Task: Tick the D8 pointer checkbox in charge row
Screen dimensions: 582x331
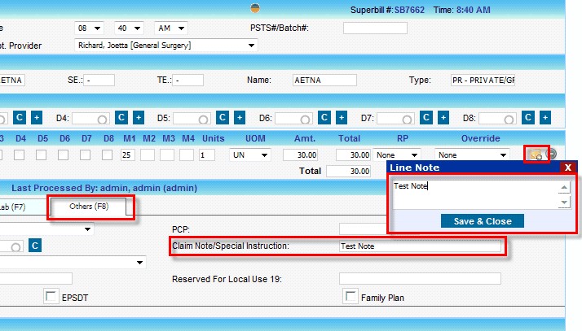Action: click(108, 154)
